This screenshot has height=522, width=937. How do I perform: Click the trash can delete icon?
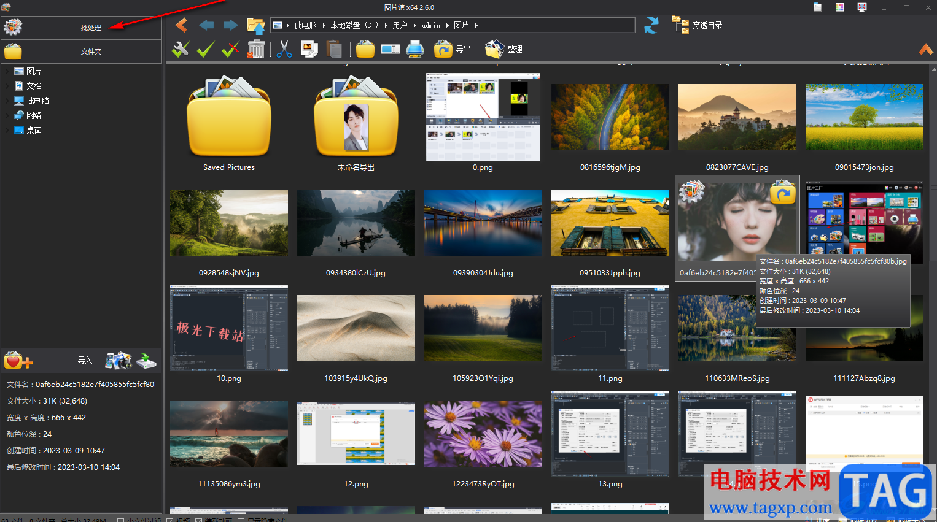(x=256, y=49)
